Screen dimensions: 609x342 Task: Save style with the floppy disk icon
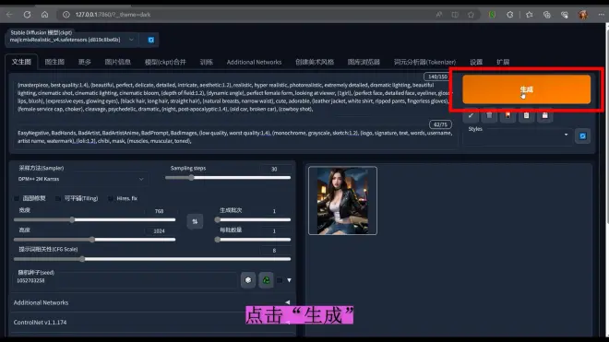pos(545,115)
